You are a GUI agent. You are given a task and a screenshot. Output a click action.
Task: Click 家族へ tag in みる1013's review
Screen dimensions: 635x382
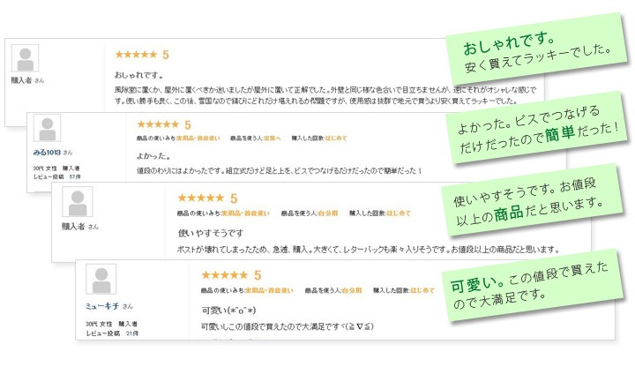click(x=269, y=139)
